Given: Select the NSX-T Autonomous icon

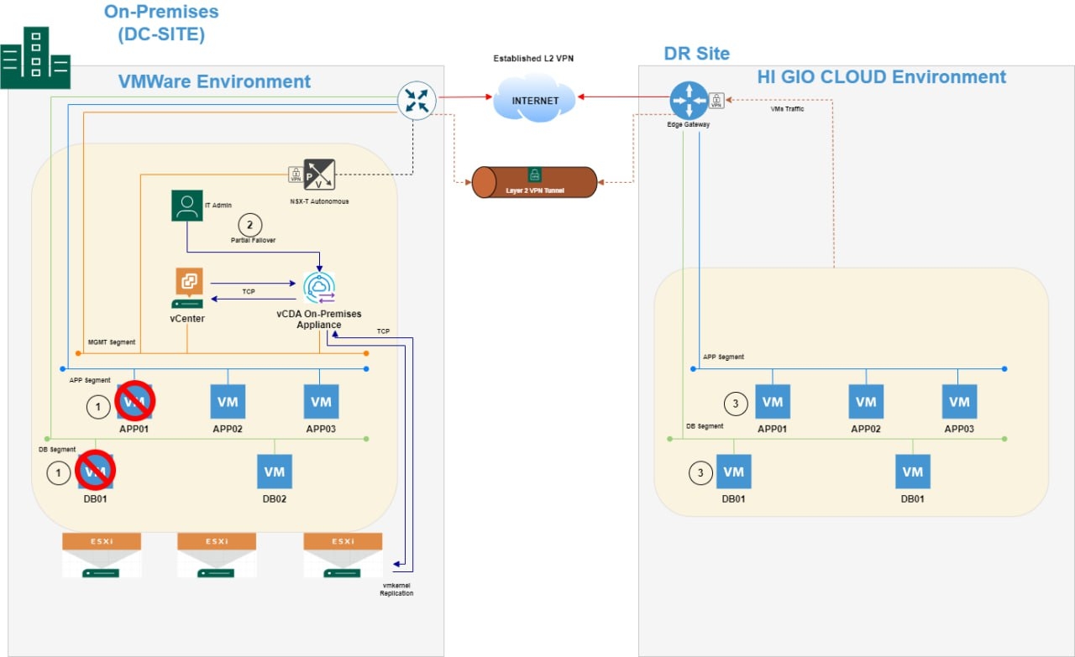Looking at the screenshot, I should [x=318, y=175].
